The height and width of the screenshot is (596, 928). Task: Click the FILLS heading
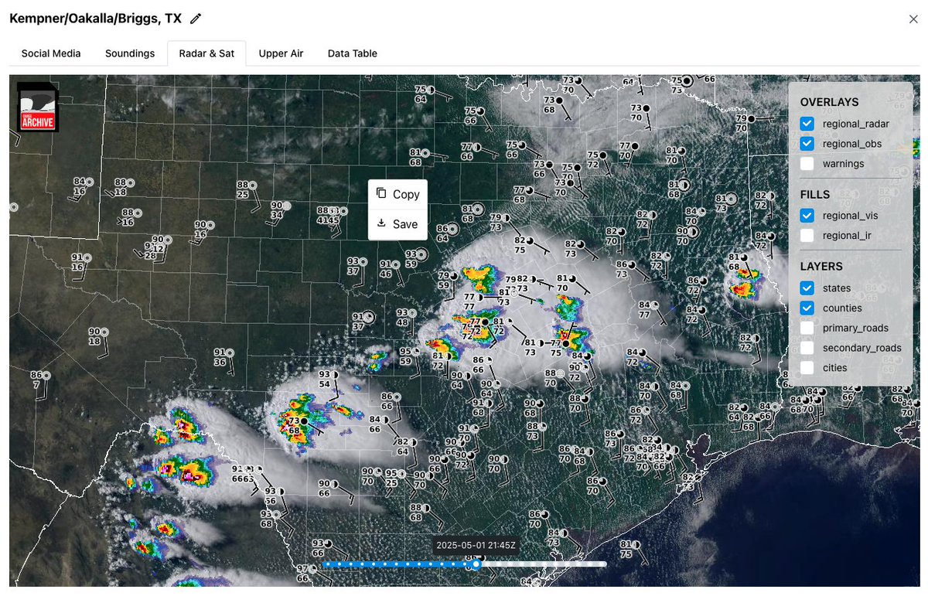click(x=815, y=195)
